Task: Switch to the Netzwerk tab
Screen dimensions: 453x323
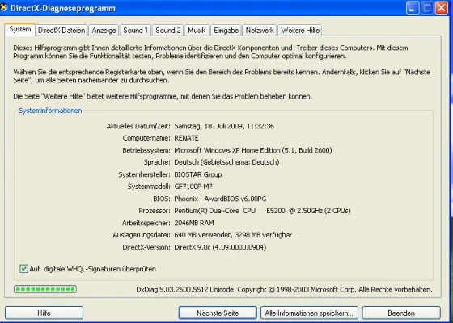Action: pos(260,31)
